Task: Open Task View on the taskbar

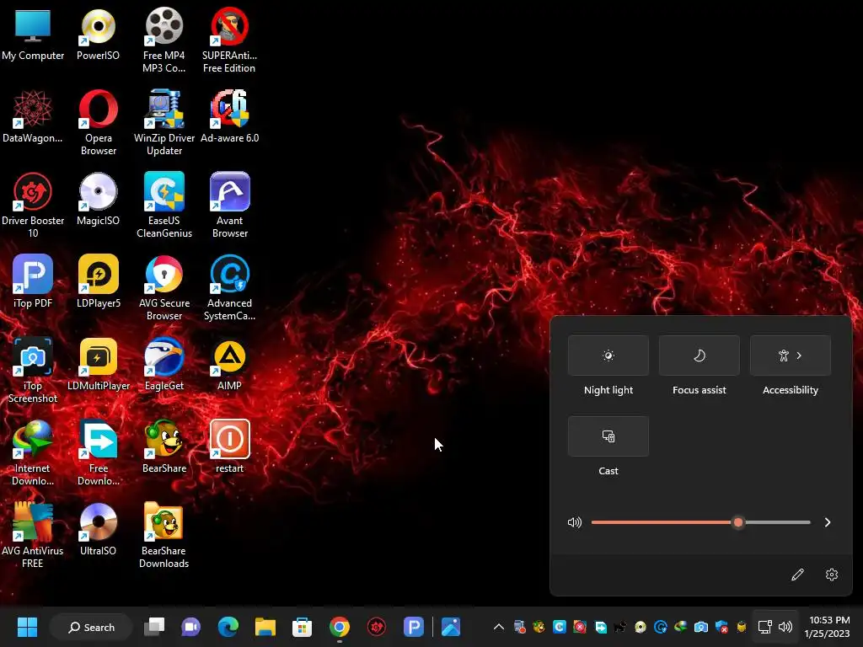Action: pyautogui.click(x=154, y=627)
